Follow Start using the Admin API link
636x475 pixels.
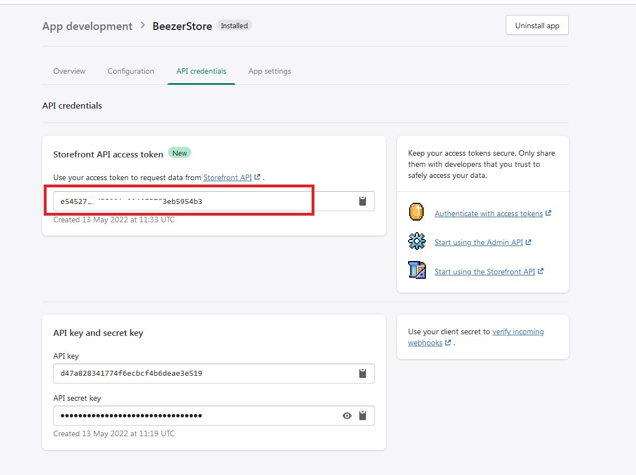pos(479,242)
